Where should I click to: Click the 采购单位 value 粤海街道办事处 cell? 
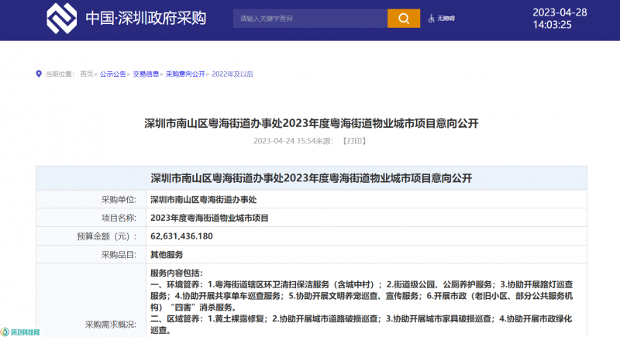[202, 199]
